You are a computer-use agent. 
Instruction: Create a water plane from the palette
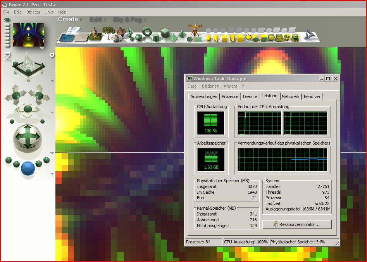click(x=67, y=38)
